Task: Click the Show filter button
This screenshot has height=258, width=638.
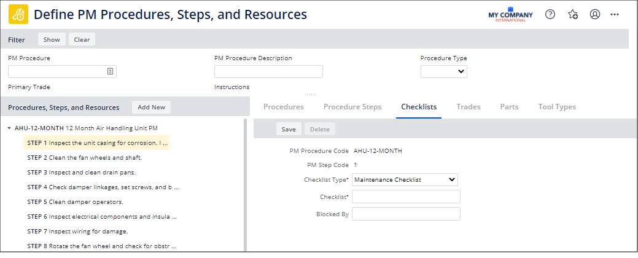Action: [x=52, y=39]
